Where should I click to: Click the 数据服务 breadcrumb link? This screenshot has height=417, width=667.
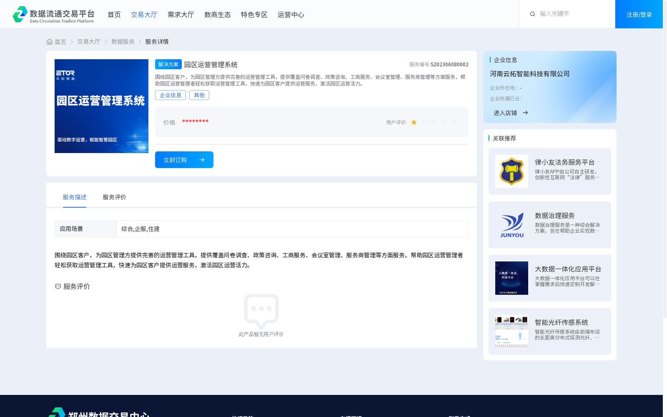pos(123,42)
